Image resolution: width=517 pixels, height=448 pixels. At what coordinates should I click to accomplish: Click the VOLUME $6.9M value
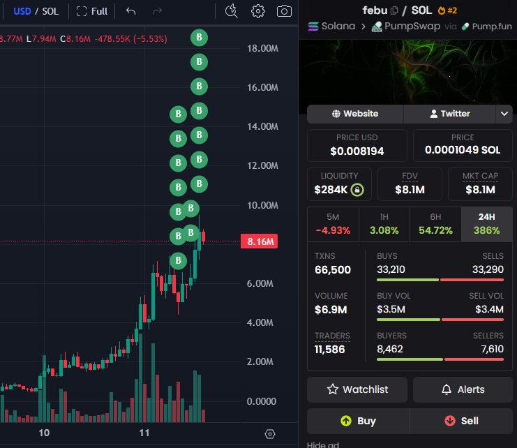(331, 310)
